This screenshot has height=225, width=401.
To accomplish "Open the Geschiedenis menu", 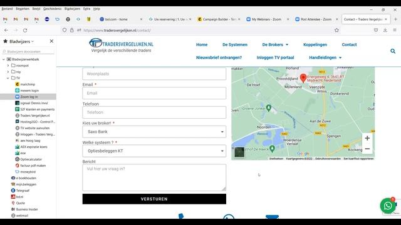I will point(52,9).
